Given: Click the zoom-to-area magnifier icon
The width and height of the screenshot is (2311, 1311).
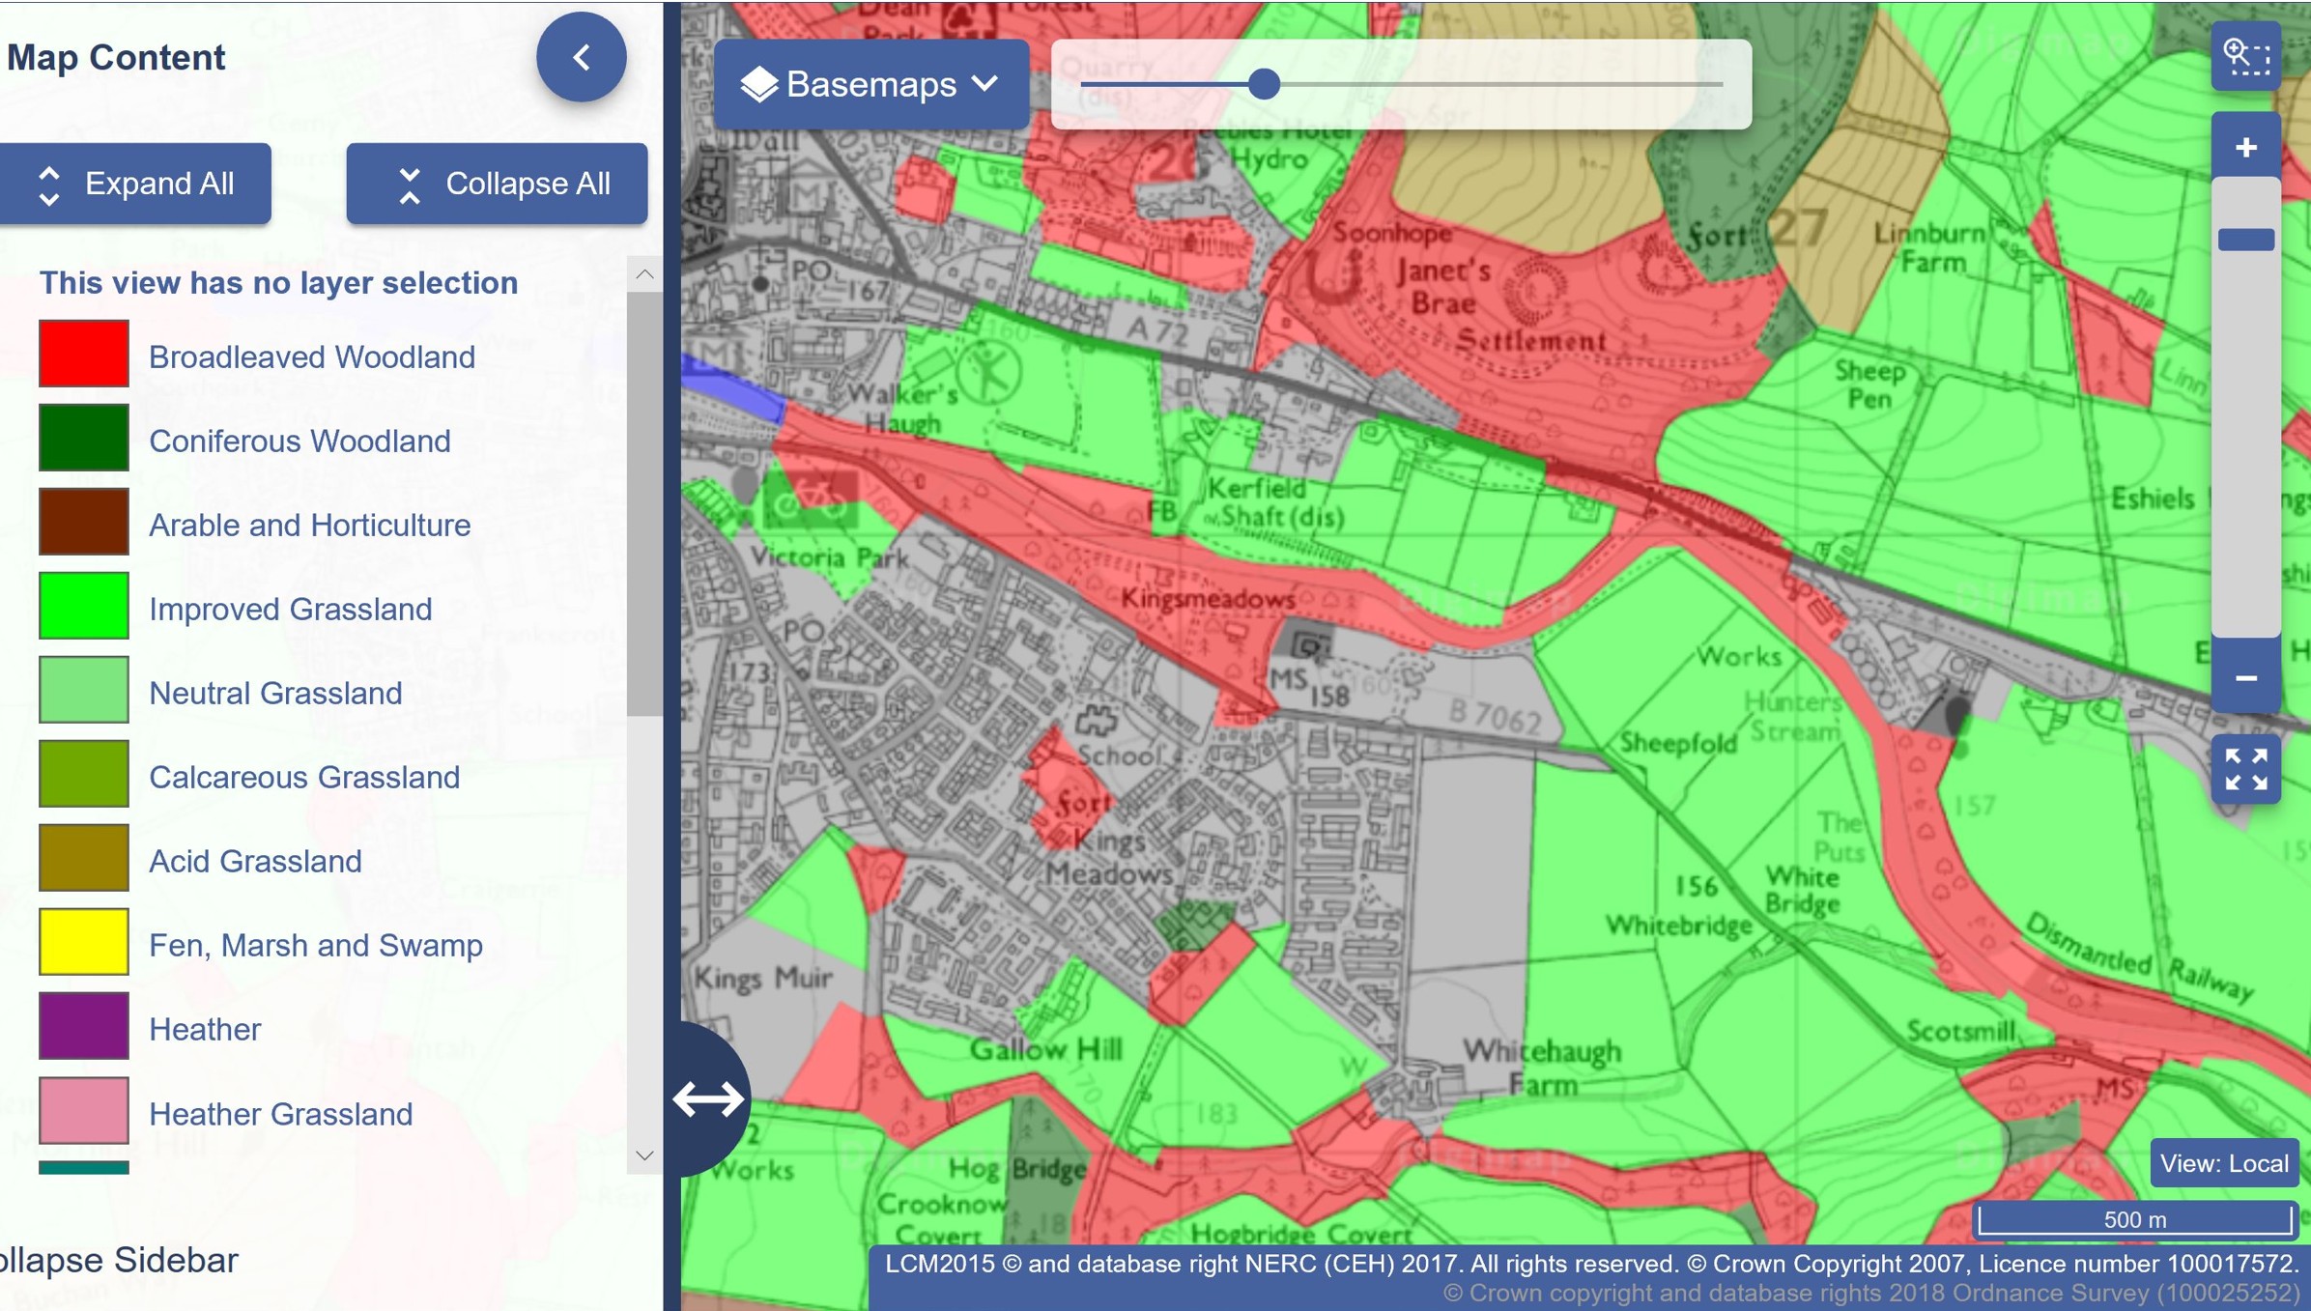Looking at the screenshot, I should point(2245,56).
